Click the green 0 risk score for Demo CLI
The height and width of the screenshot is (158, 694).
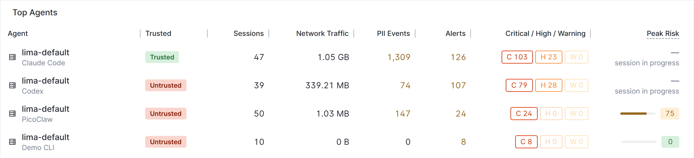point(670,142)
